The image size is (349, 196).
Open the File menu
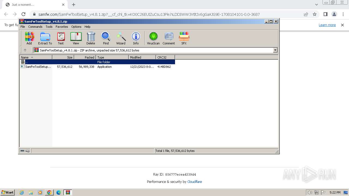click(23, 27)
